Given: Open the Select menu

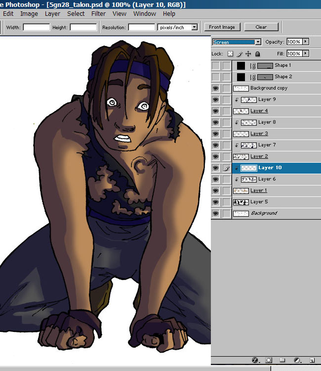Looking at the screenshot, I should pos(76,14).
